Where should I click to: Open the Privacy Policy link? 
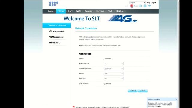click(x=124, y=107)
